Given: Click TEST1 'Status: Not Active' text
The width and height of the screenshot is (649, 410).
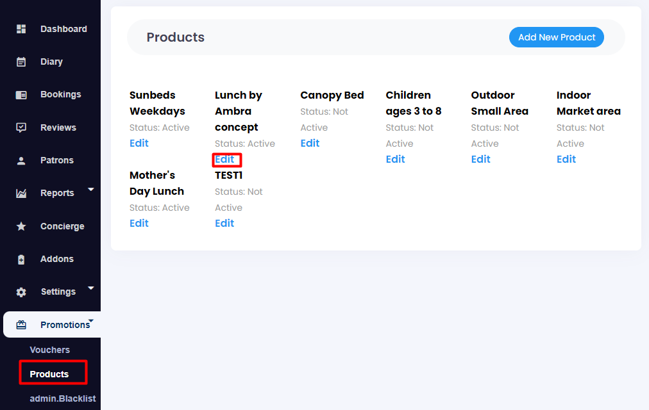Looking at the screenshot, I should (239, 200).
